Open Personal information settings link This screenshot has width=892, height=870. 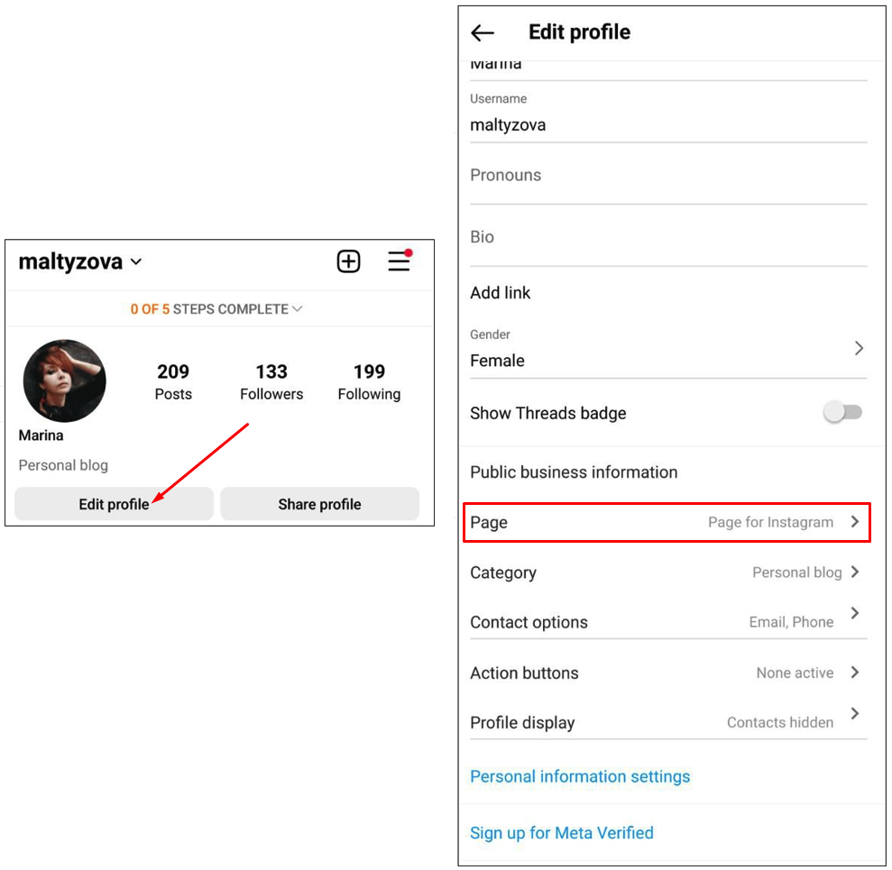pos(580,776)
